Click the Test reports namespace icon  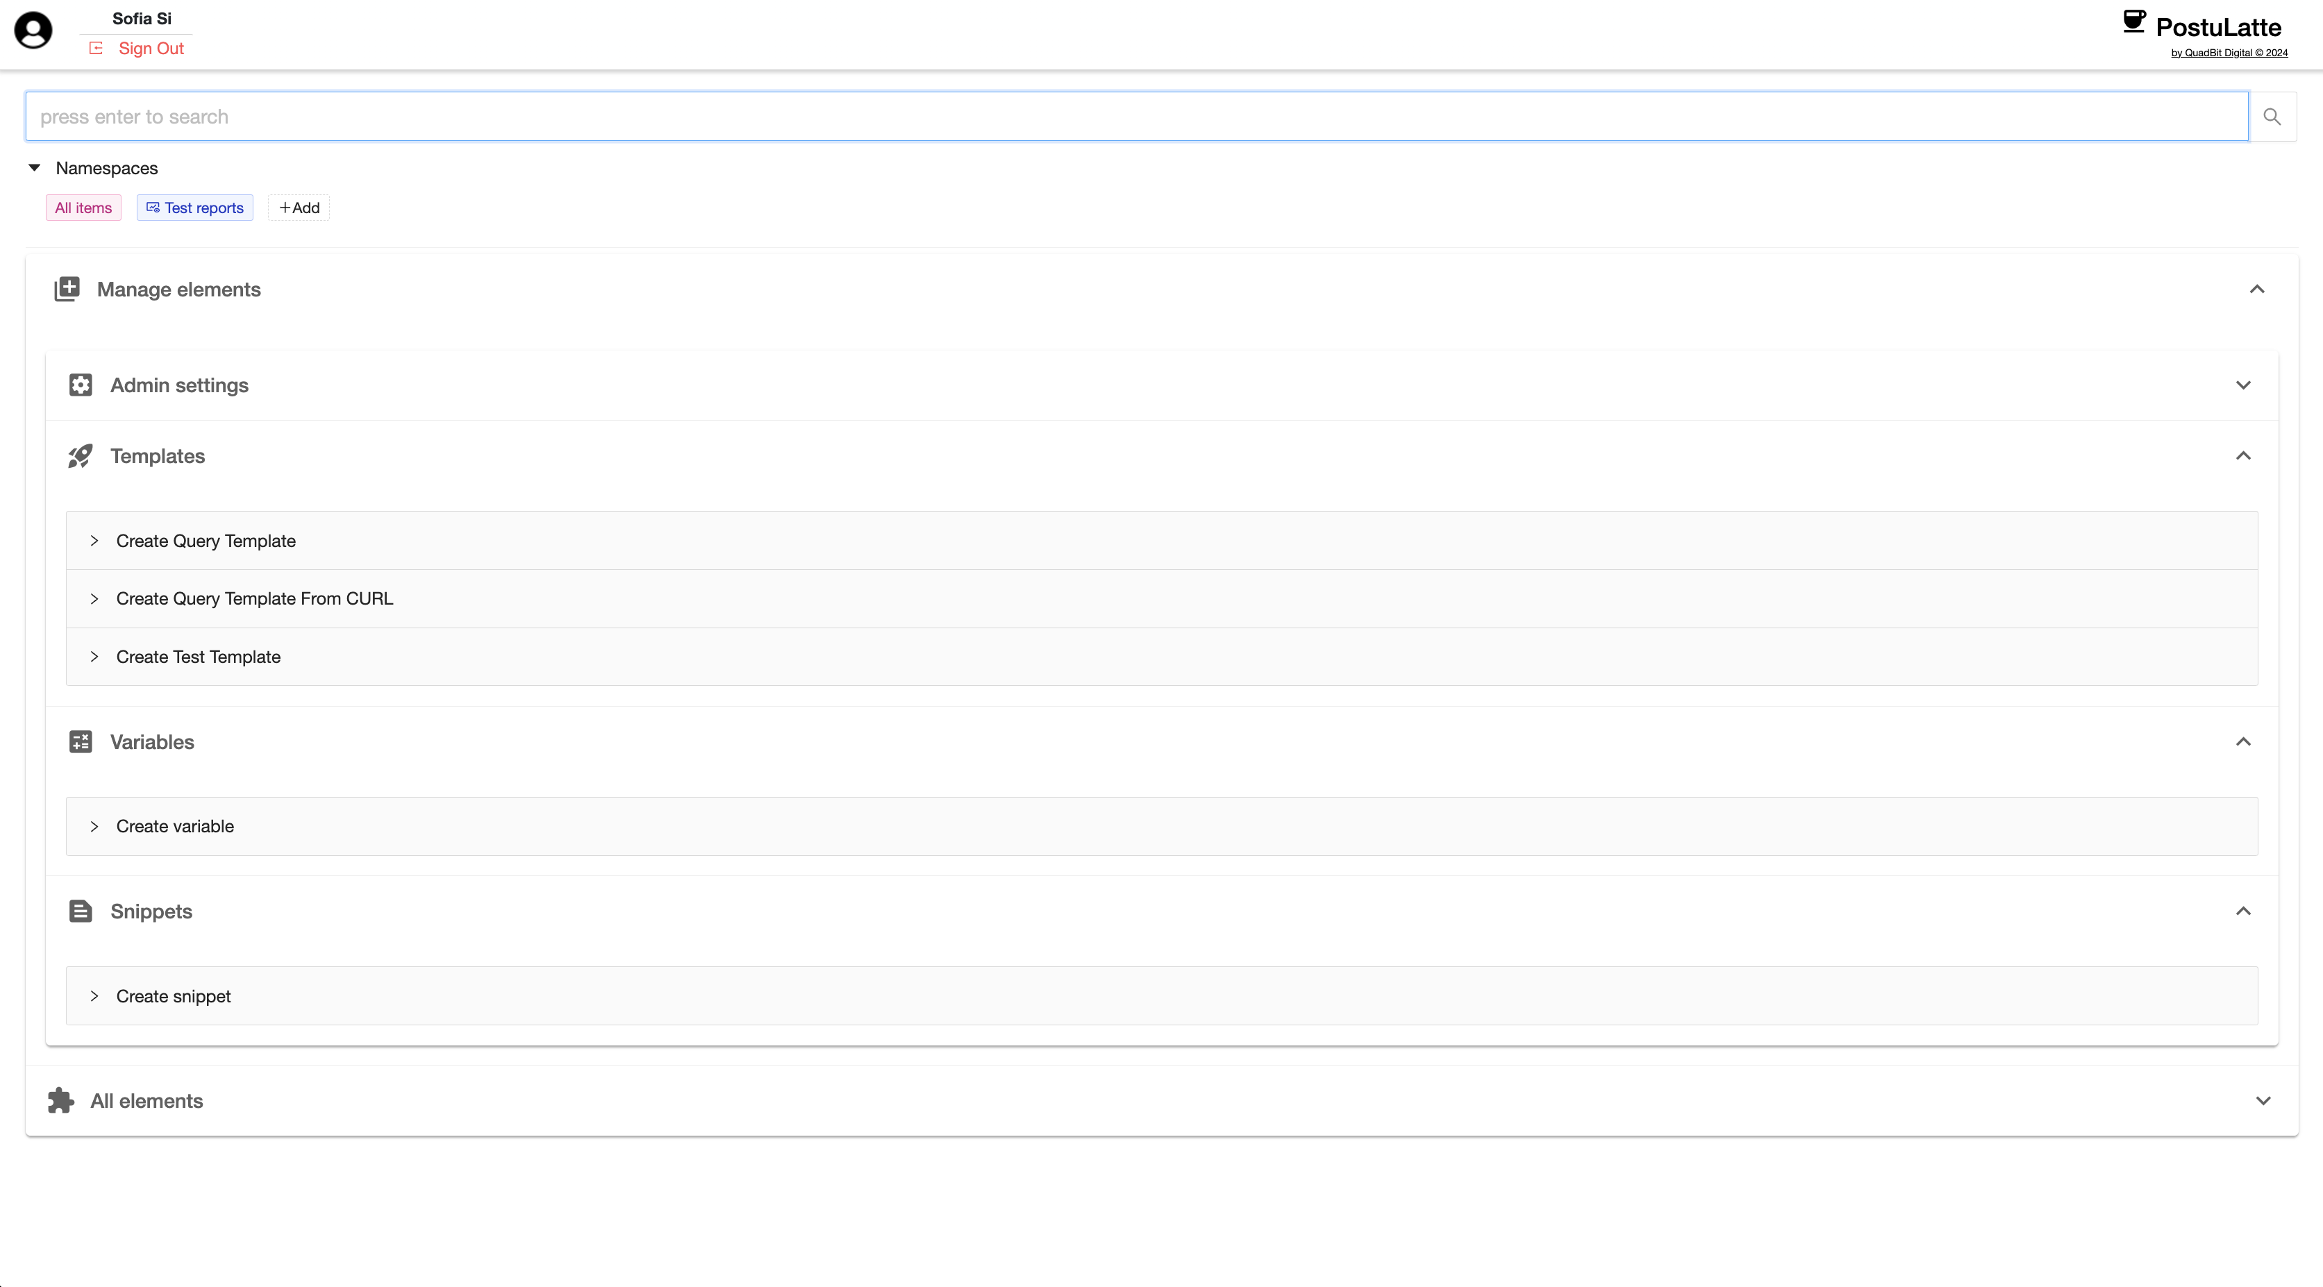coord(153,207)
